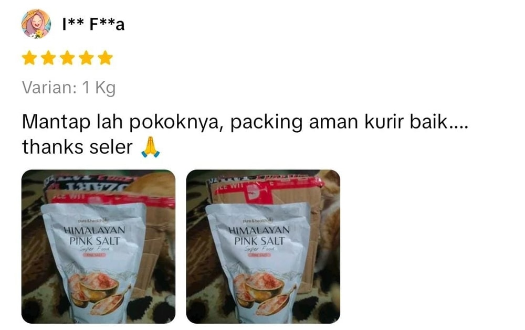525x330 pixels.
Task: Select the first rating star
Action: click(29, 58)
